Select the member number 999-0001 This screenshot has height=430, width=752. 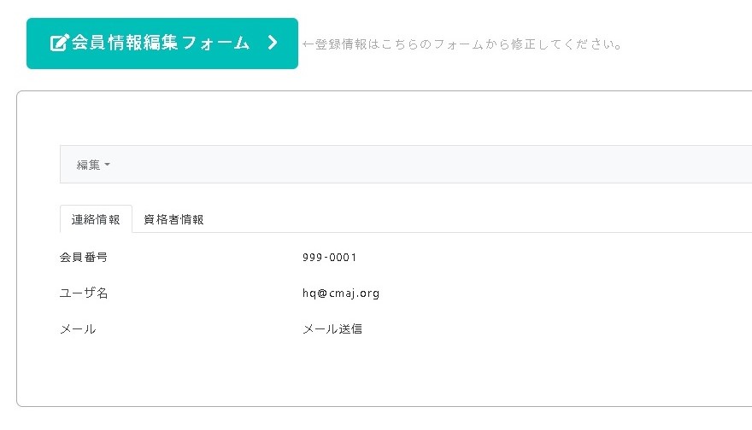pyautogui.click(x=330, y=257)
